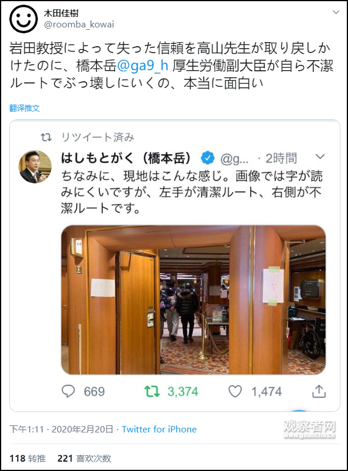Open the attached ship corridor photo

194,300
